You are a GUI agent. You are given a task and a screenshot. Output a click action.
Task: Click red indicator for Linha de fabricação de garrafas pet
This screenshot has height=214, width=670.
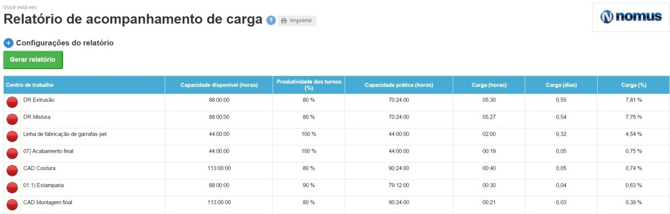tap(12, 137)
